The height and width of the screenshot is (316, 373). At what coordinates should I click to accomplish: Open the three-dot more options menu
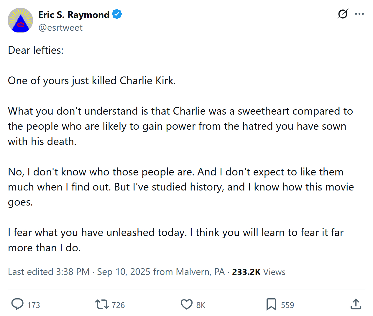359,14
